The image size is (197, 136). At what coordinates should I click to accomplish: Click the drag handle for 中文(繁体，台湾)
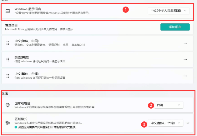click(x=8, y=76)
